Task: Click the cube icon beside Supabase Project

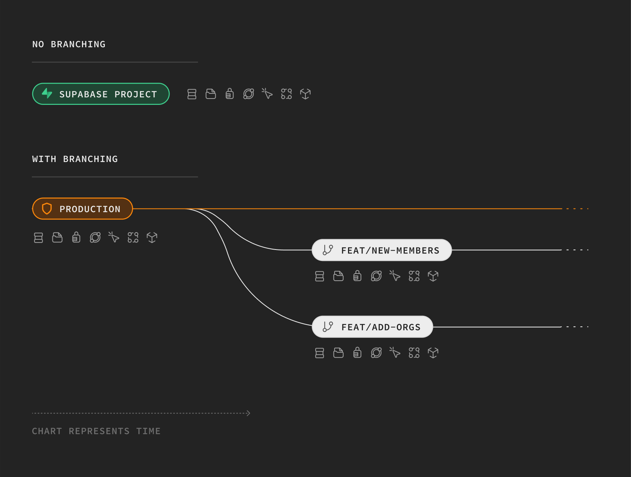Action: [x=305, y=94]
